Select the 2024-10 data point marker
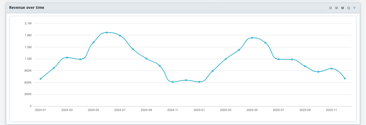 (160, 66)
